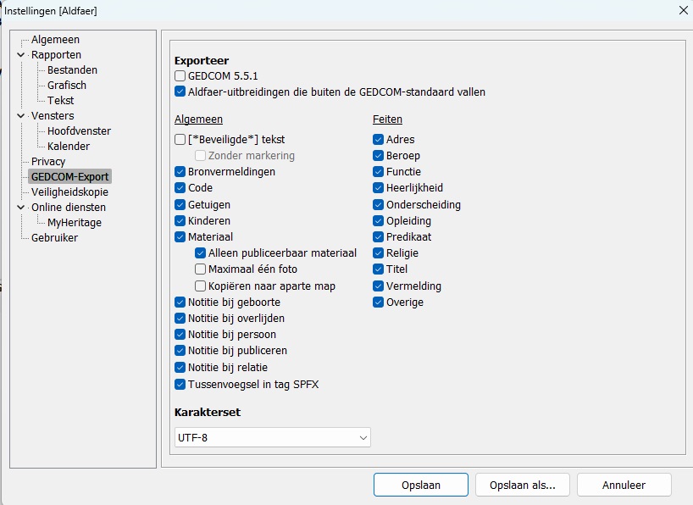Select MyHeritage under Online diensten

tap(75, 223)
